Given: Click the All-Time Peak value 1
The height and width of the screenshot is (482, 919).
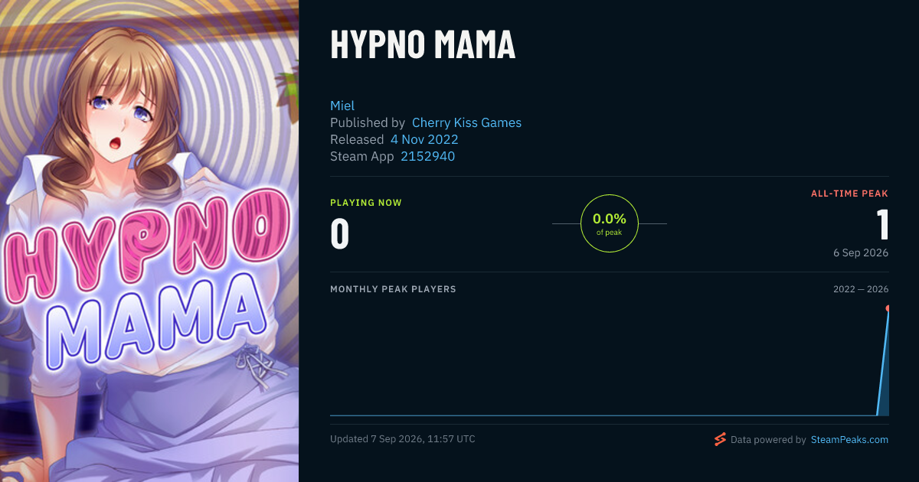Looking at the screenshot, I should point(882,225).
